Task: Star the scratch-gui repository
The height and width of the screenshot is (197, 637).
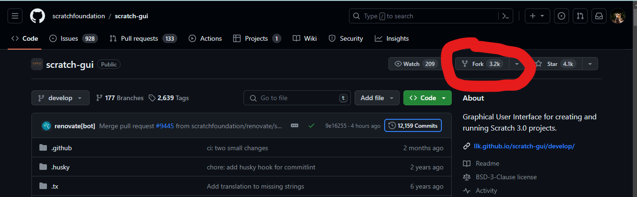Action: click(557, 64)
